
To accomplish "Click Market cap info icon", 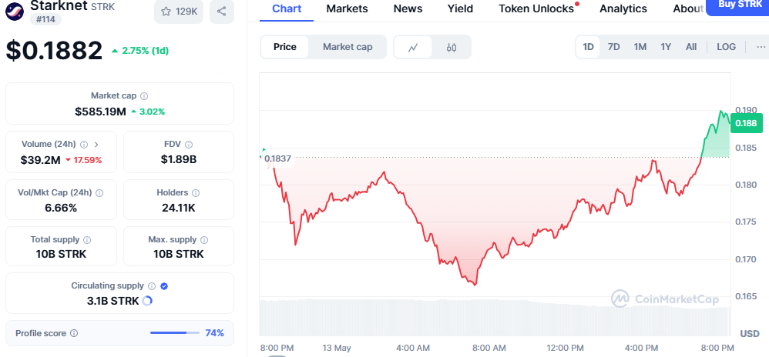I will 145,96.
